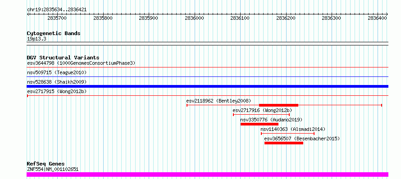Select the nsv1140363 Alsmadi2014 variant line

[x=287, y=134]
